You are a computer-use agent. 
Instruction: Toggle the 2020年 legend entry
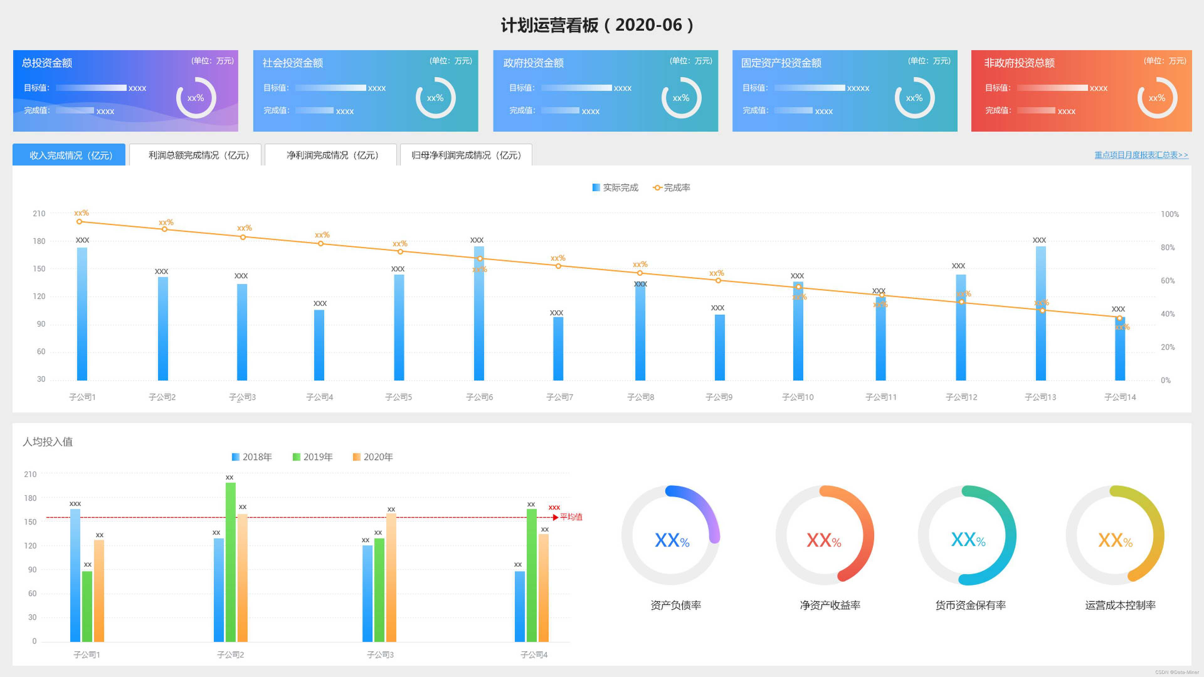[373, 457]
